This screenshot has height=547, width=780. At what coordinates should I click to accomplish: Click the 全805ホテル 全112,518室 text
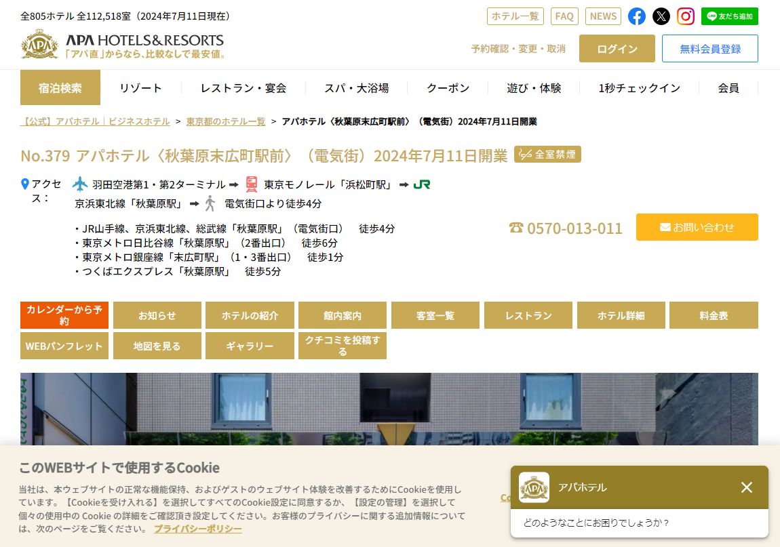[126, 16]
